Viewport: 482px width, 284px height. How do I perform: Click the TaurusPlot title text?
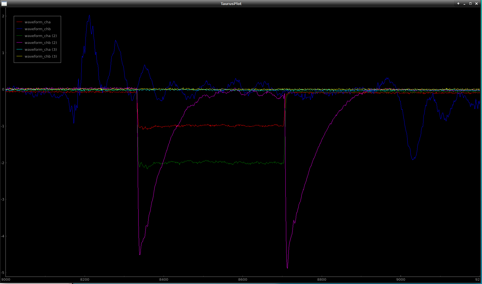[231, 4]
